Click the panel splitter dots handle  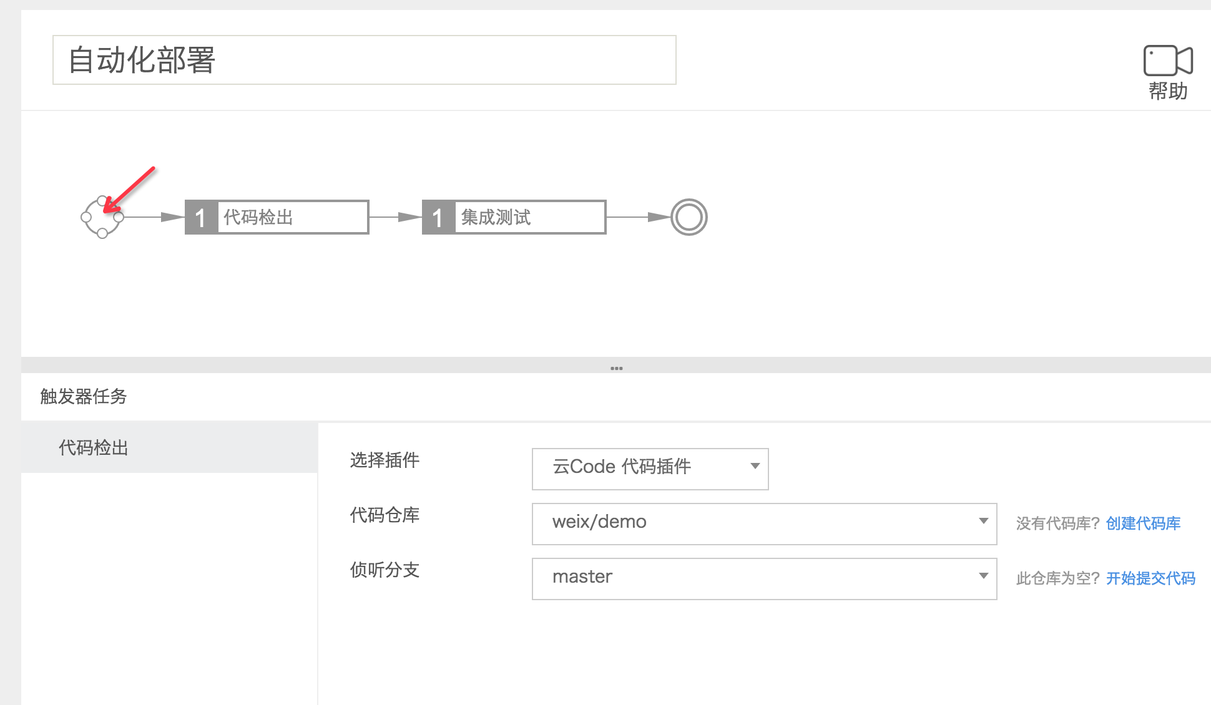[x=616, y=368]
